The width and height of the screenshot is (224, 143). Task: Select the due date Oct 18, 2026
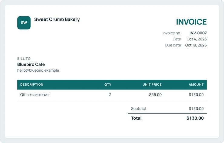pyautogui.click(x=196, y=45)
